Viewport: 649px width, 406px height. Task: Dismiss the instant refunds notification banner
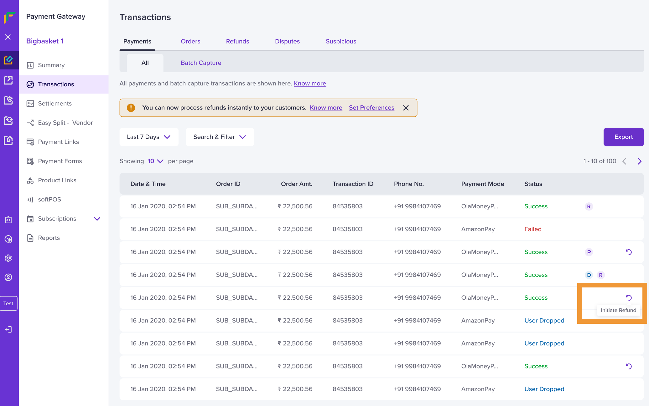[406, 108]
